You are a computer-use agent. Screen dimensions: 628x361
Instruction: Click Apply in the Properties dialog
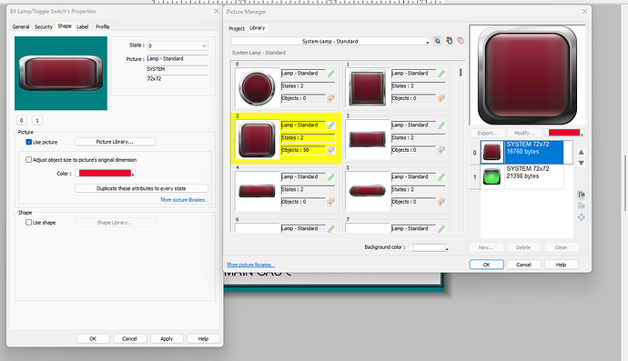click(x=167, y=338)
